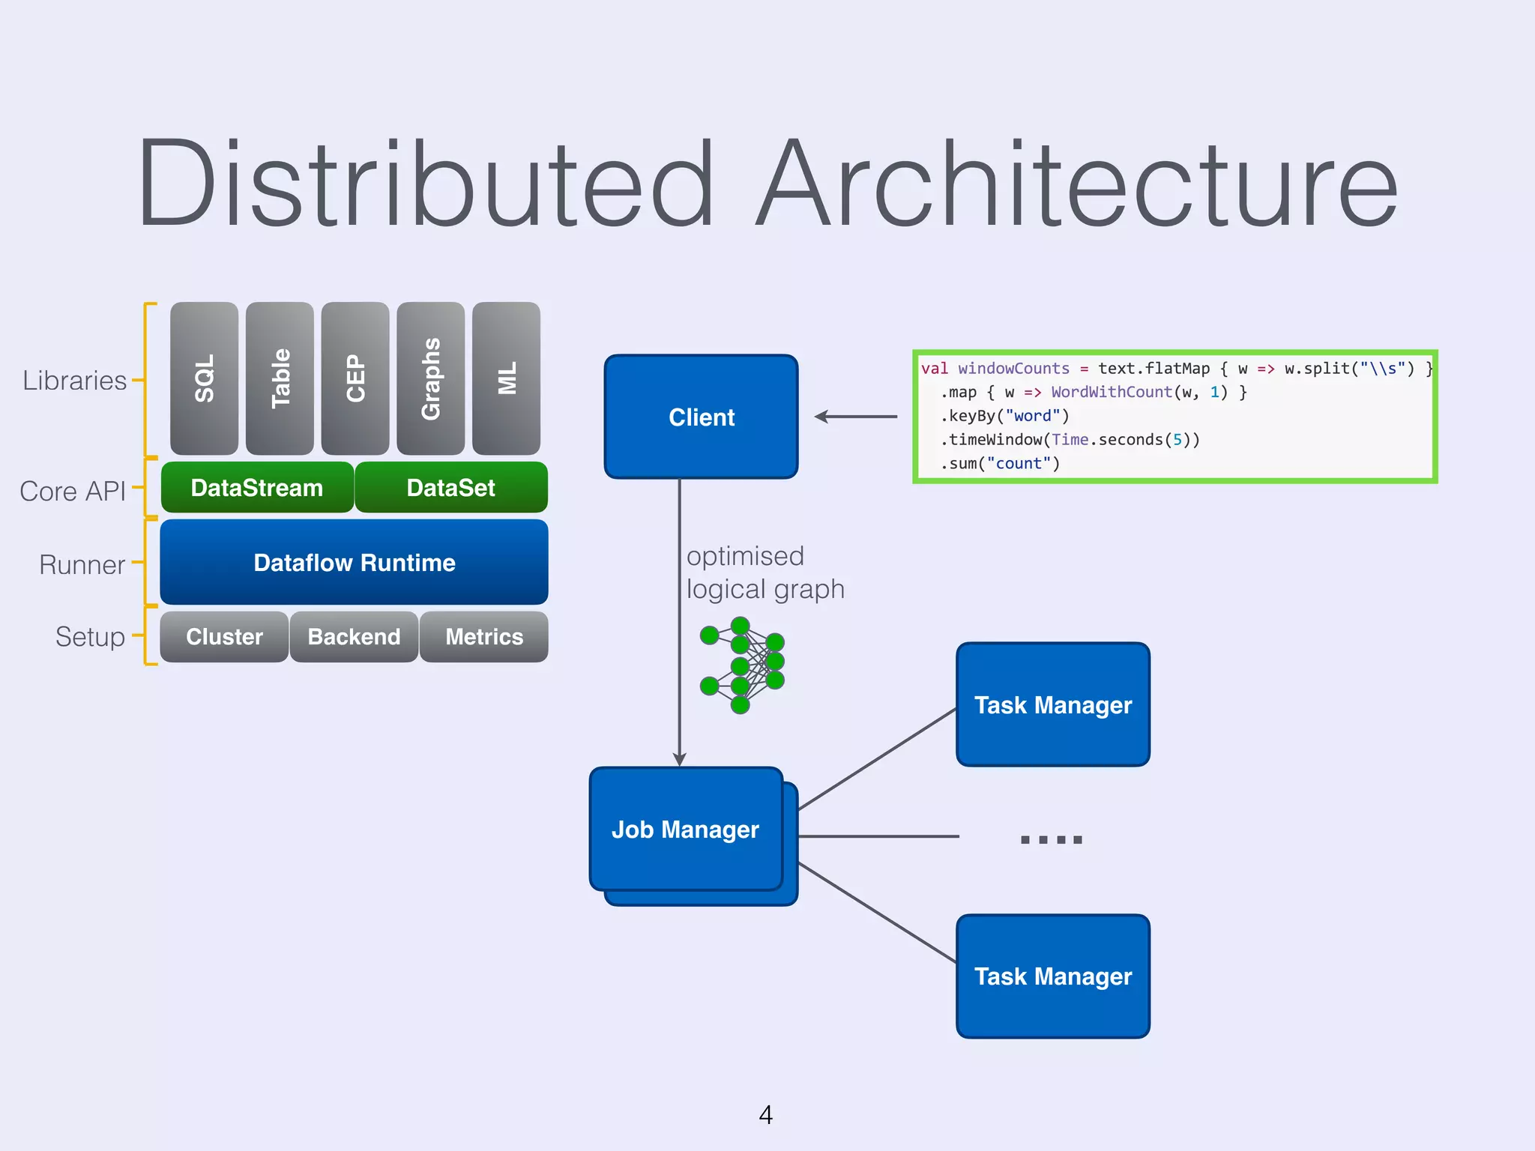Click the '.timeWindow(Time.seconds(5))' code line

(1070, 440)
